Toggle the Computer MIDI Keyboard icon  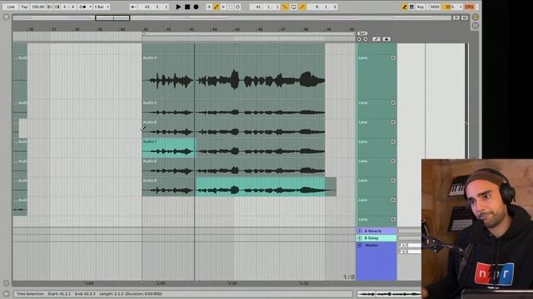point(411,7)
